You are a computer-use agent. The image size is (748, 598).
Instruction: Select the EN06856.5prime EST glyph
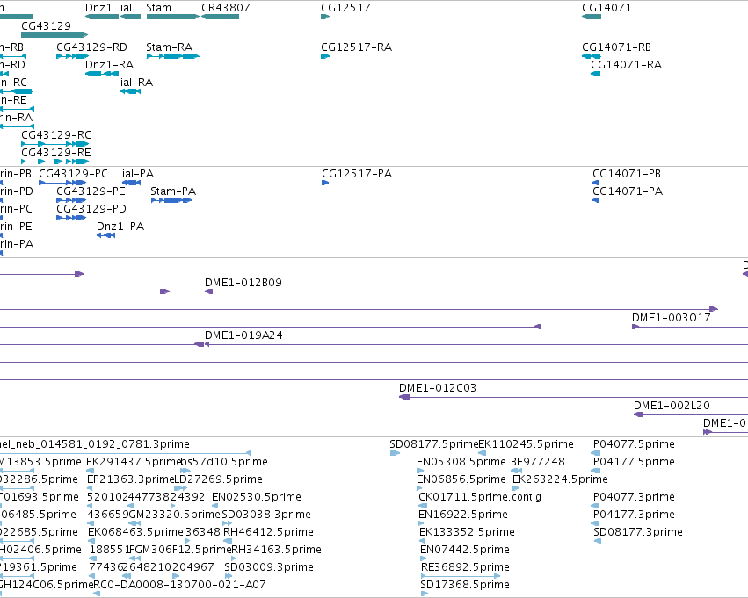tap(420, 488)
